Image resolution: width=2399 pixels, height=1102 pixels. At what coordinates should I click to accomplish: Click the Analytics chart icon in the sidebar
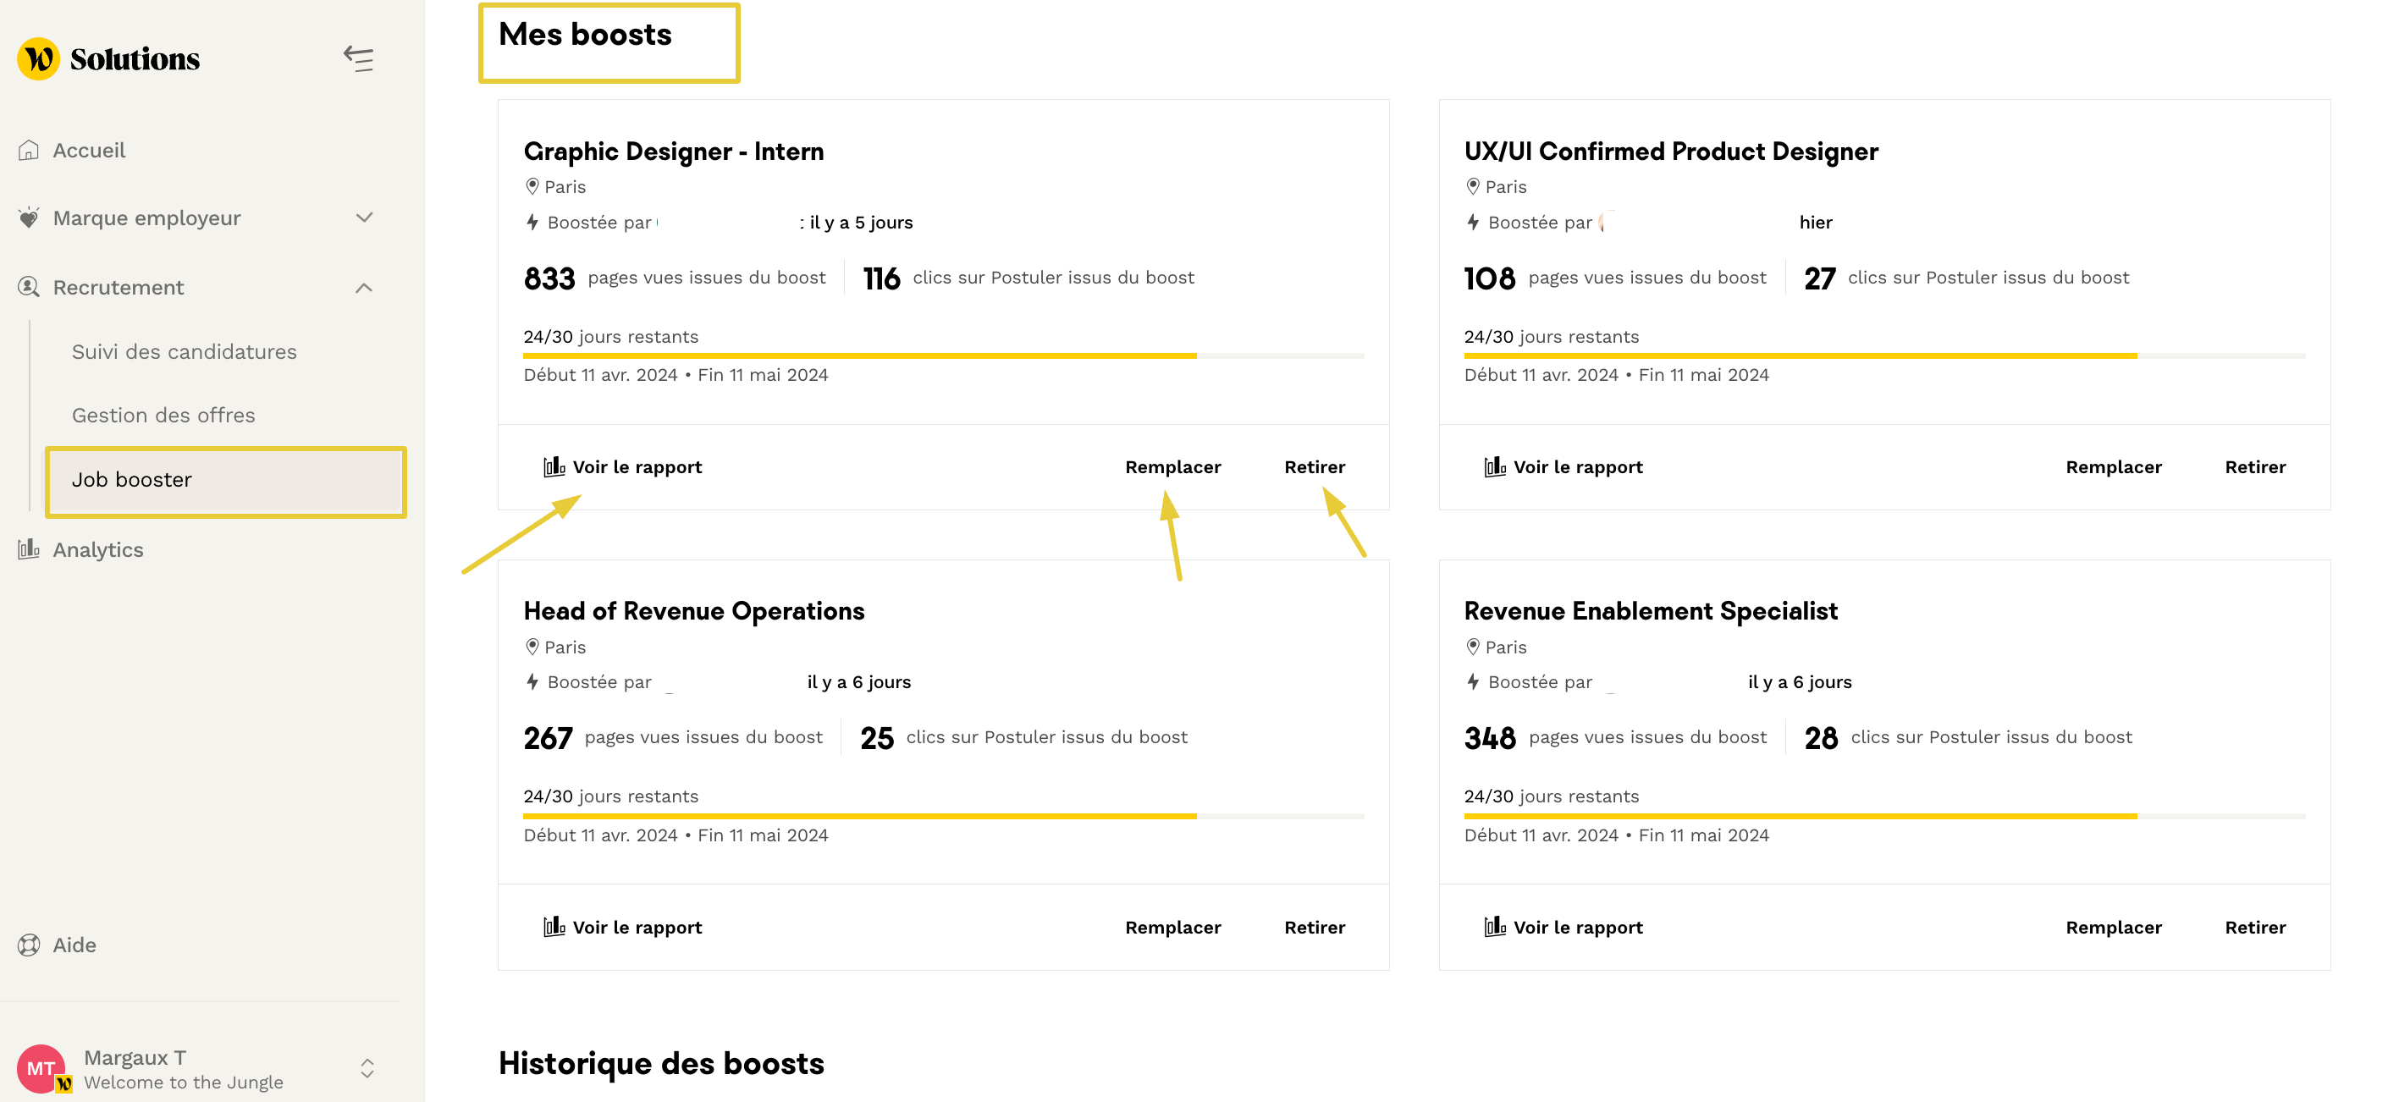29,549
